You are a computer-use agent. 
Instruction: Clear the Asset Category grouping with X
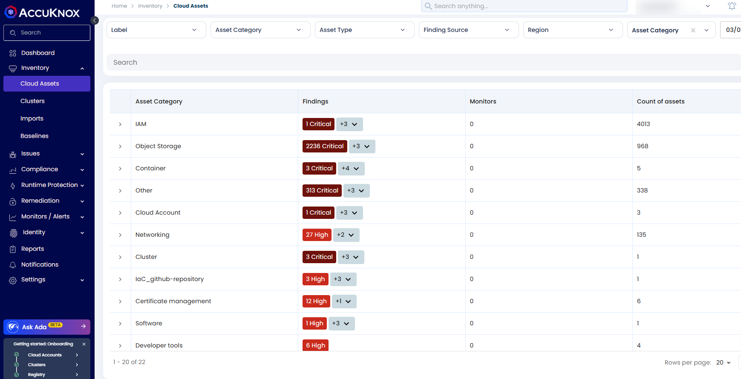tap(693, 30)
